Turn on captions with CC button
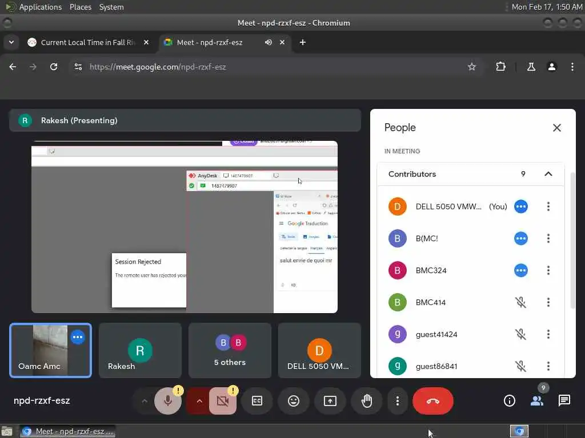This screenshot has height=438, width=585. [x=257, y=401]
